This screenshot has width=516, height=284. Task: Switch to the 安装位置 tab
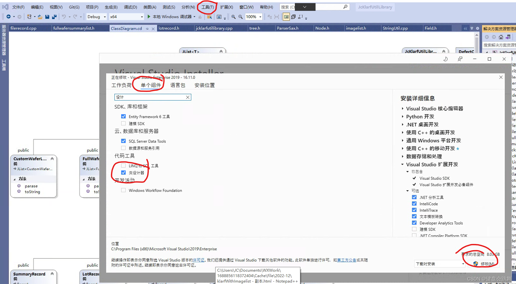coord(204,85)
